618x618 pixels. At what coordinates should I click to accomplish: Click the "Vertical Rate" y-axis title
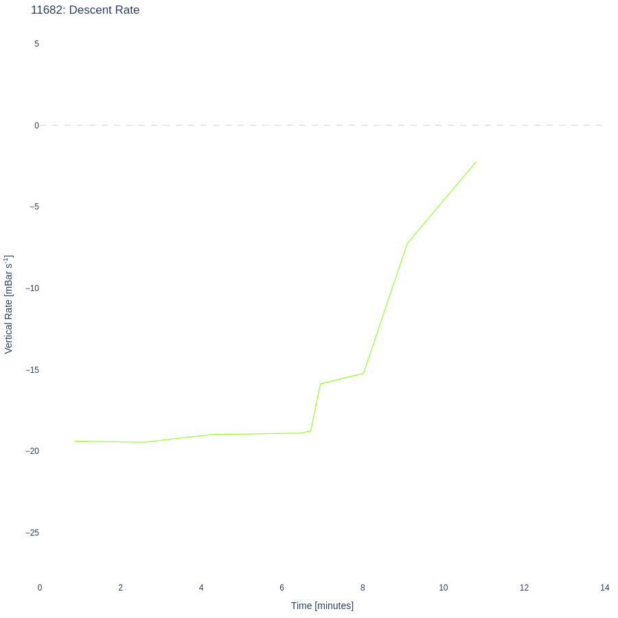pyautogui.click(x=8, y=304)
